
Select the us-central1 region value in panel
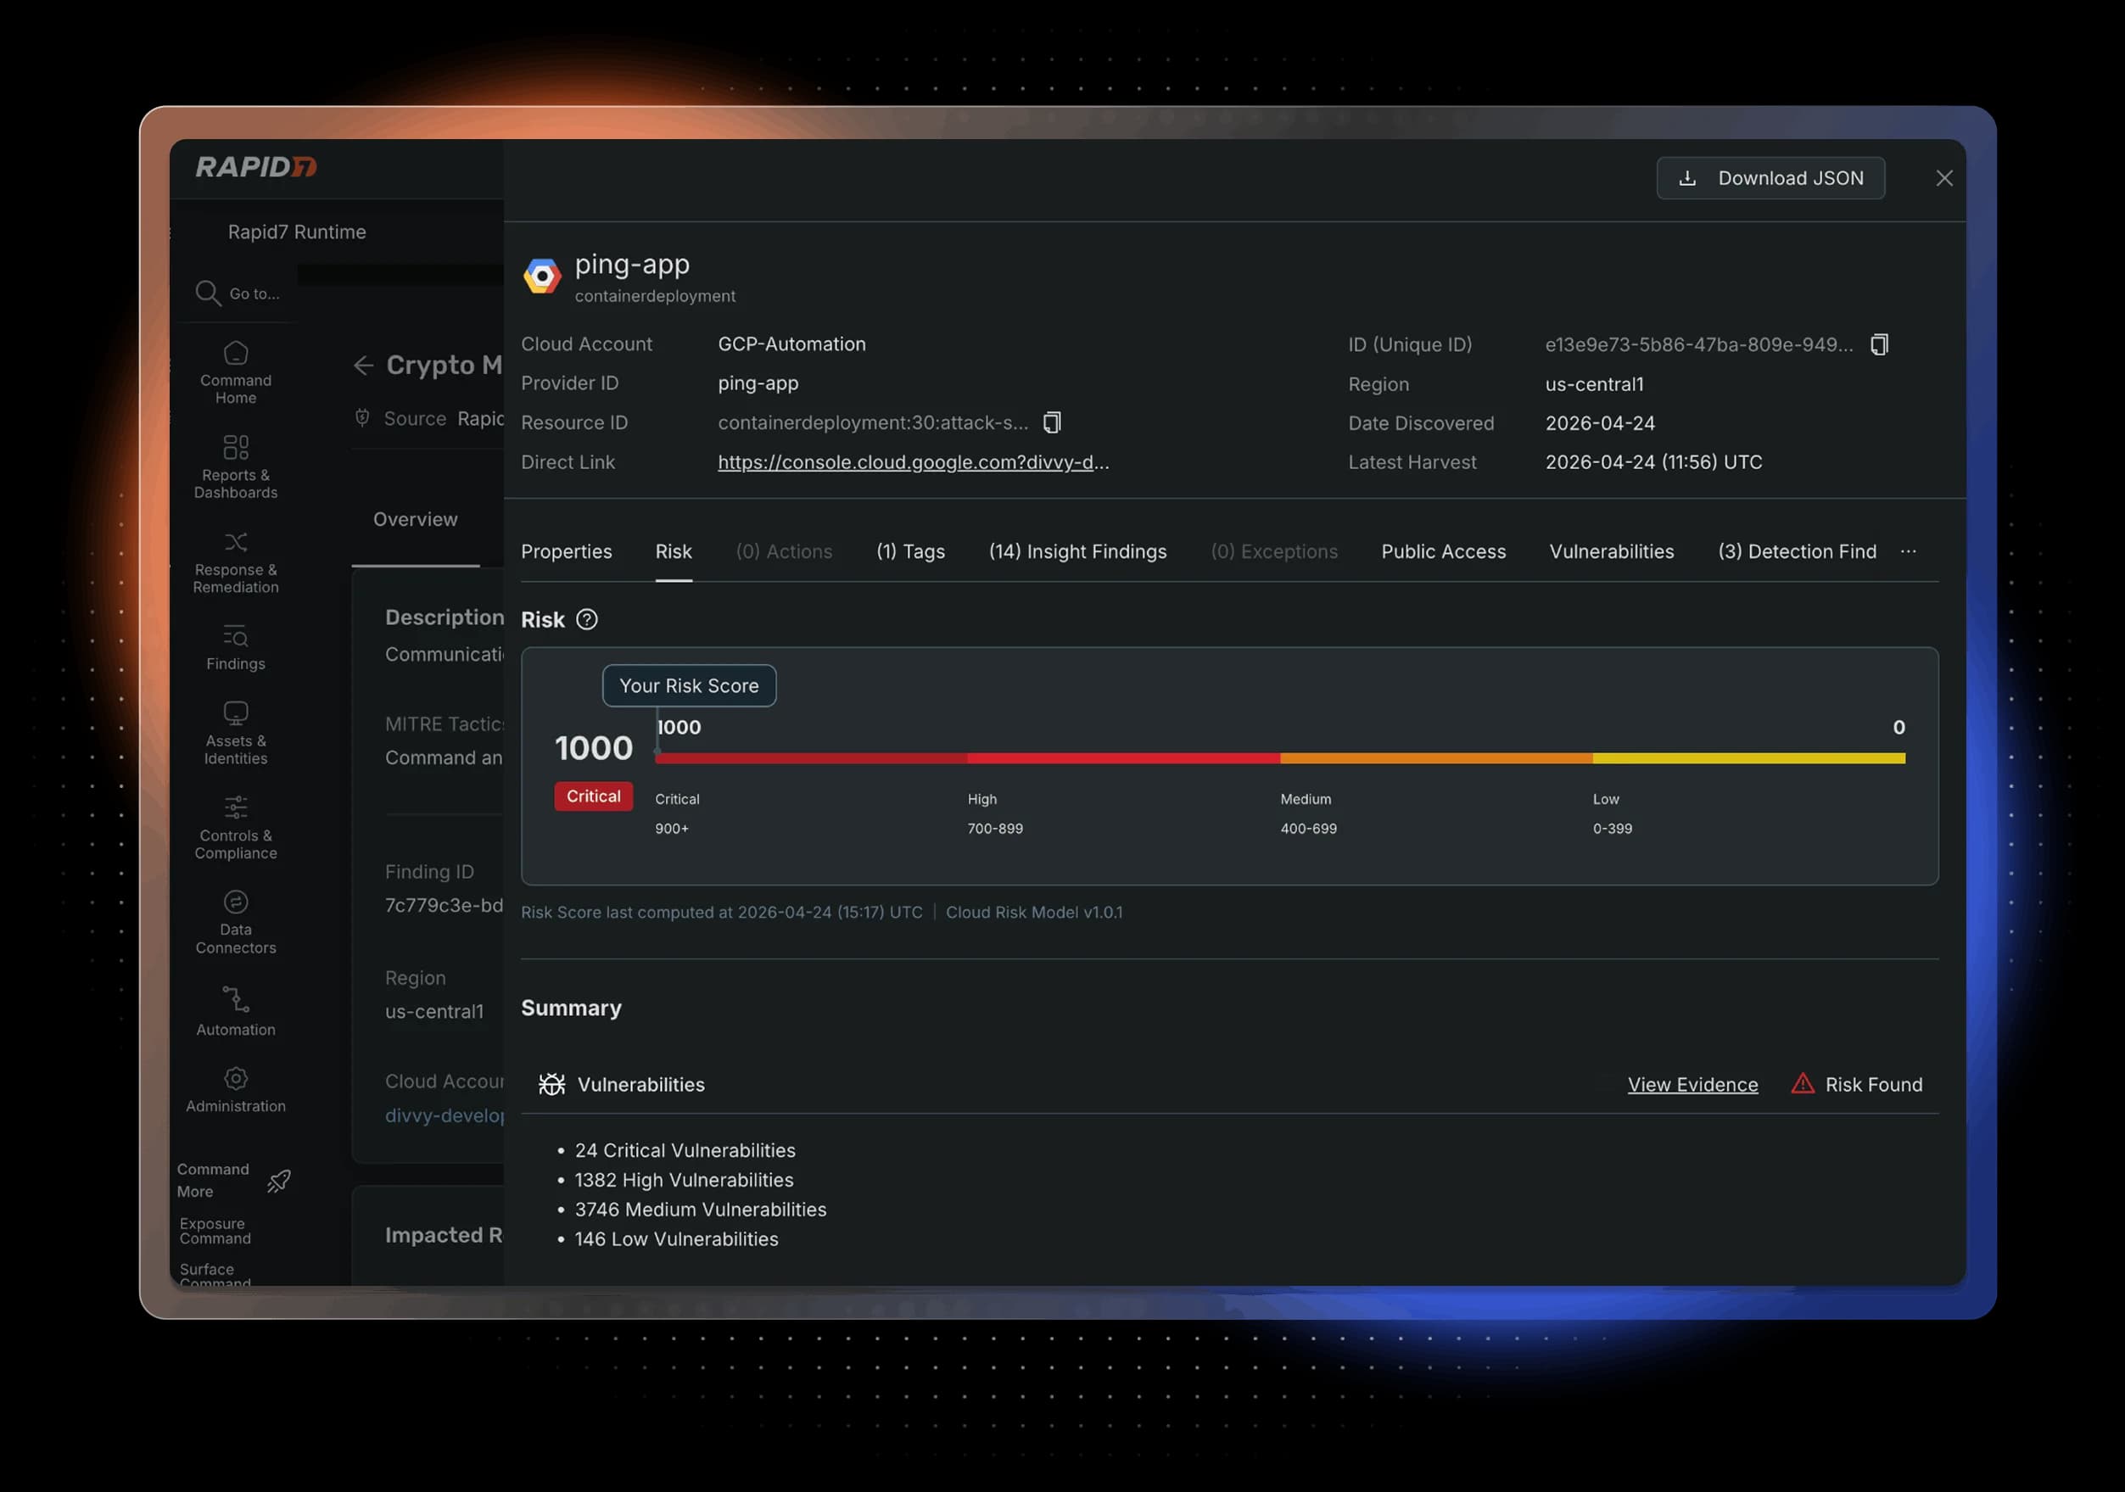point(1594,384)
